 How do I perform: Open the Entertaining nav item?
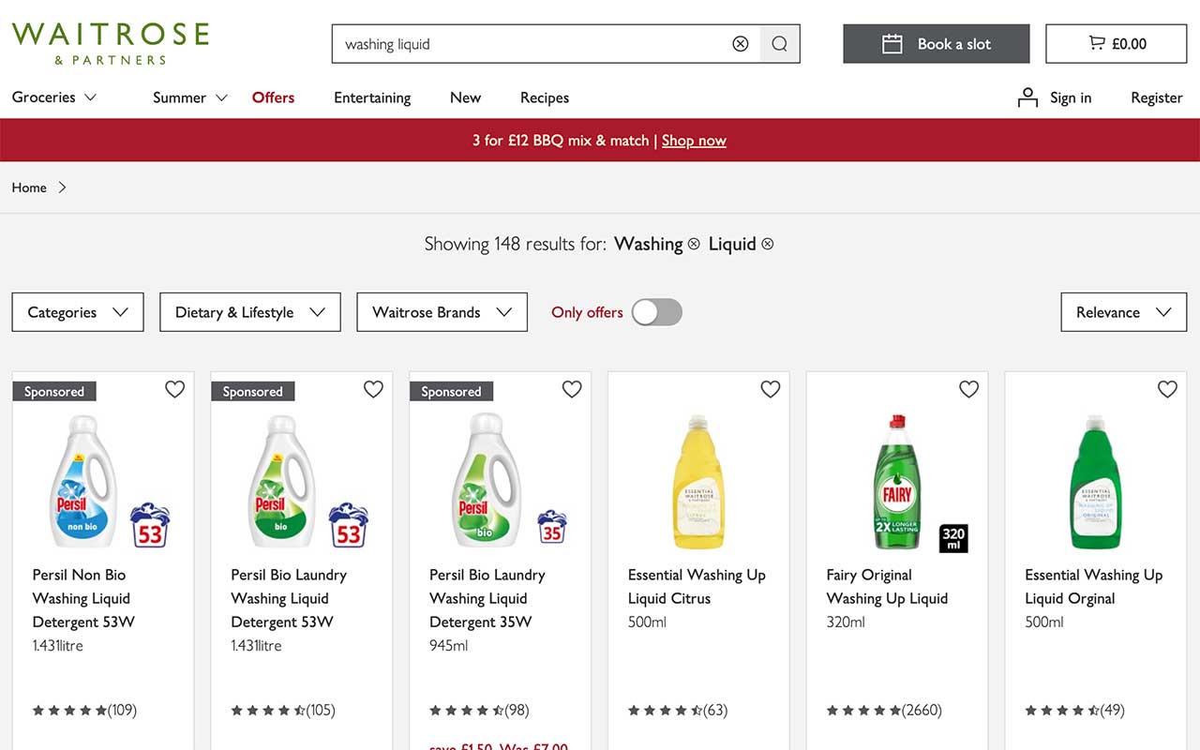[x=372, y=97]
